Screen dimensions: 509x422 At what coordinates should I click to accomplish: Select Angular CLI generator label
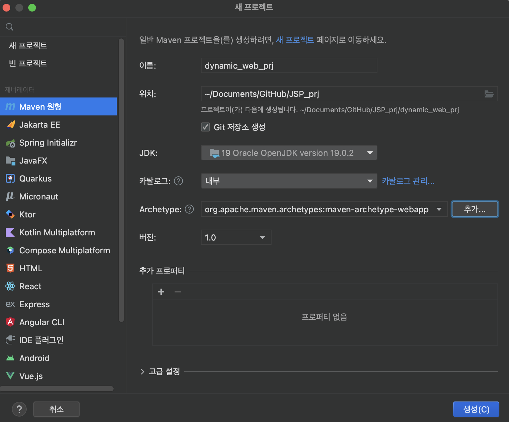point(42,322)
